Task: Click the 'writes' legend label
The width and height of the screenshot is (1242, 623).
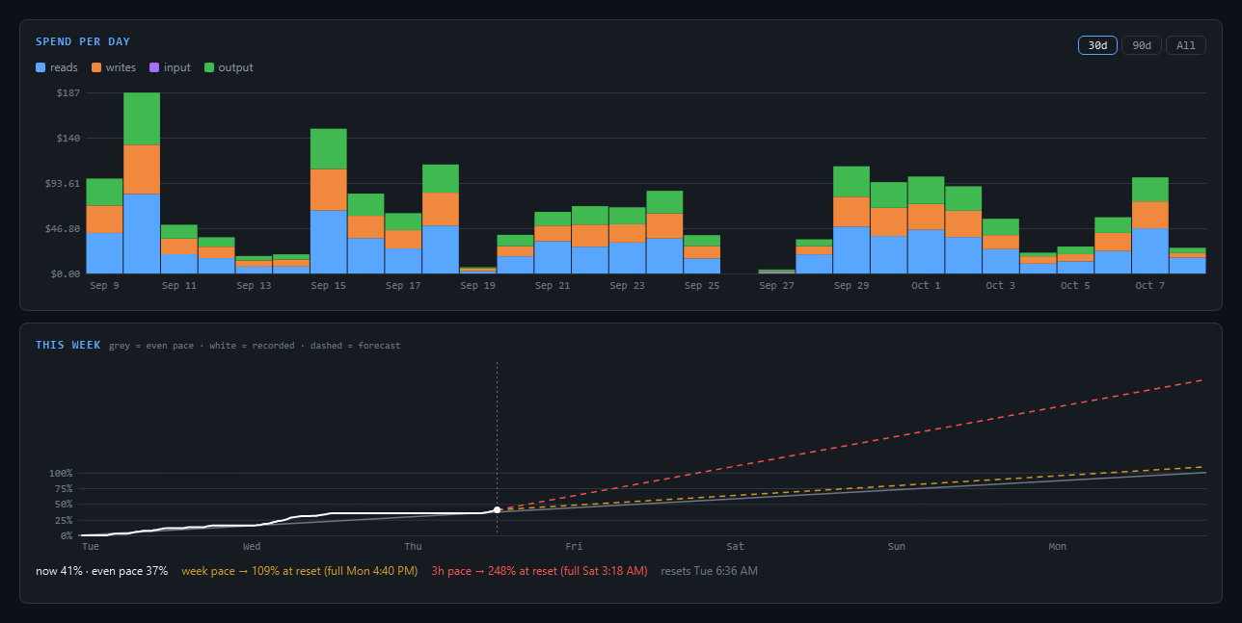Action: 121,67
